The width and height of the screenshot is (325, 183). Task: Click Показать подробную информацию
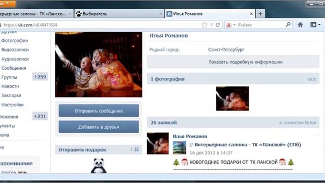(233, 62)
